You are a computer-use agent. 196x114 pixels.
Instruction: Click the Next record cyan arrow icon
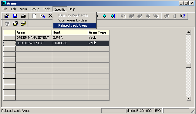104,16
